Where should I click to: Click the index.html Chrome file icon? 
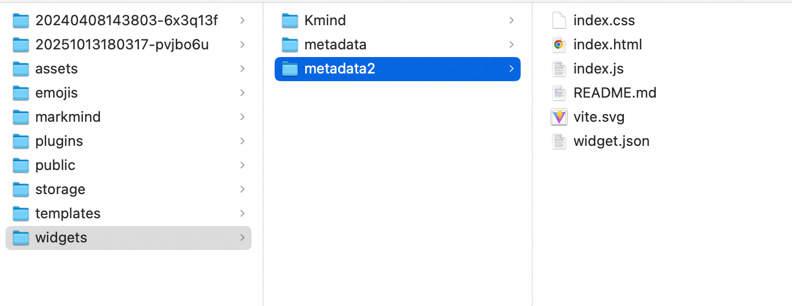coord(559,45)
